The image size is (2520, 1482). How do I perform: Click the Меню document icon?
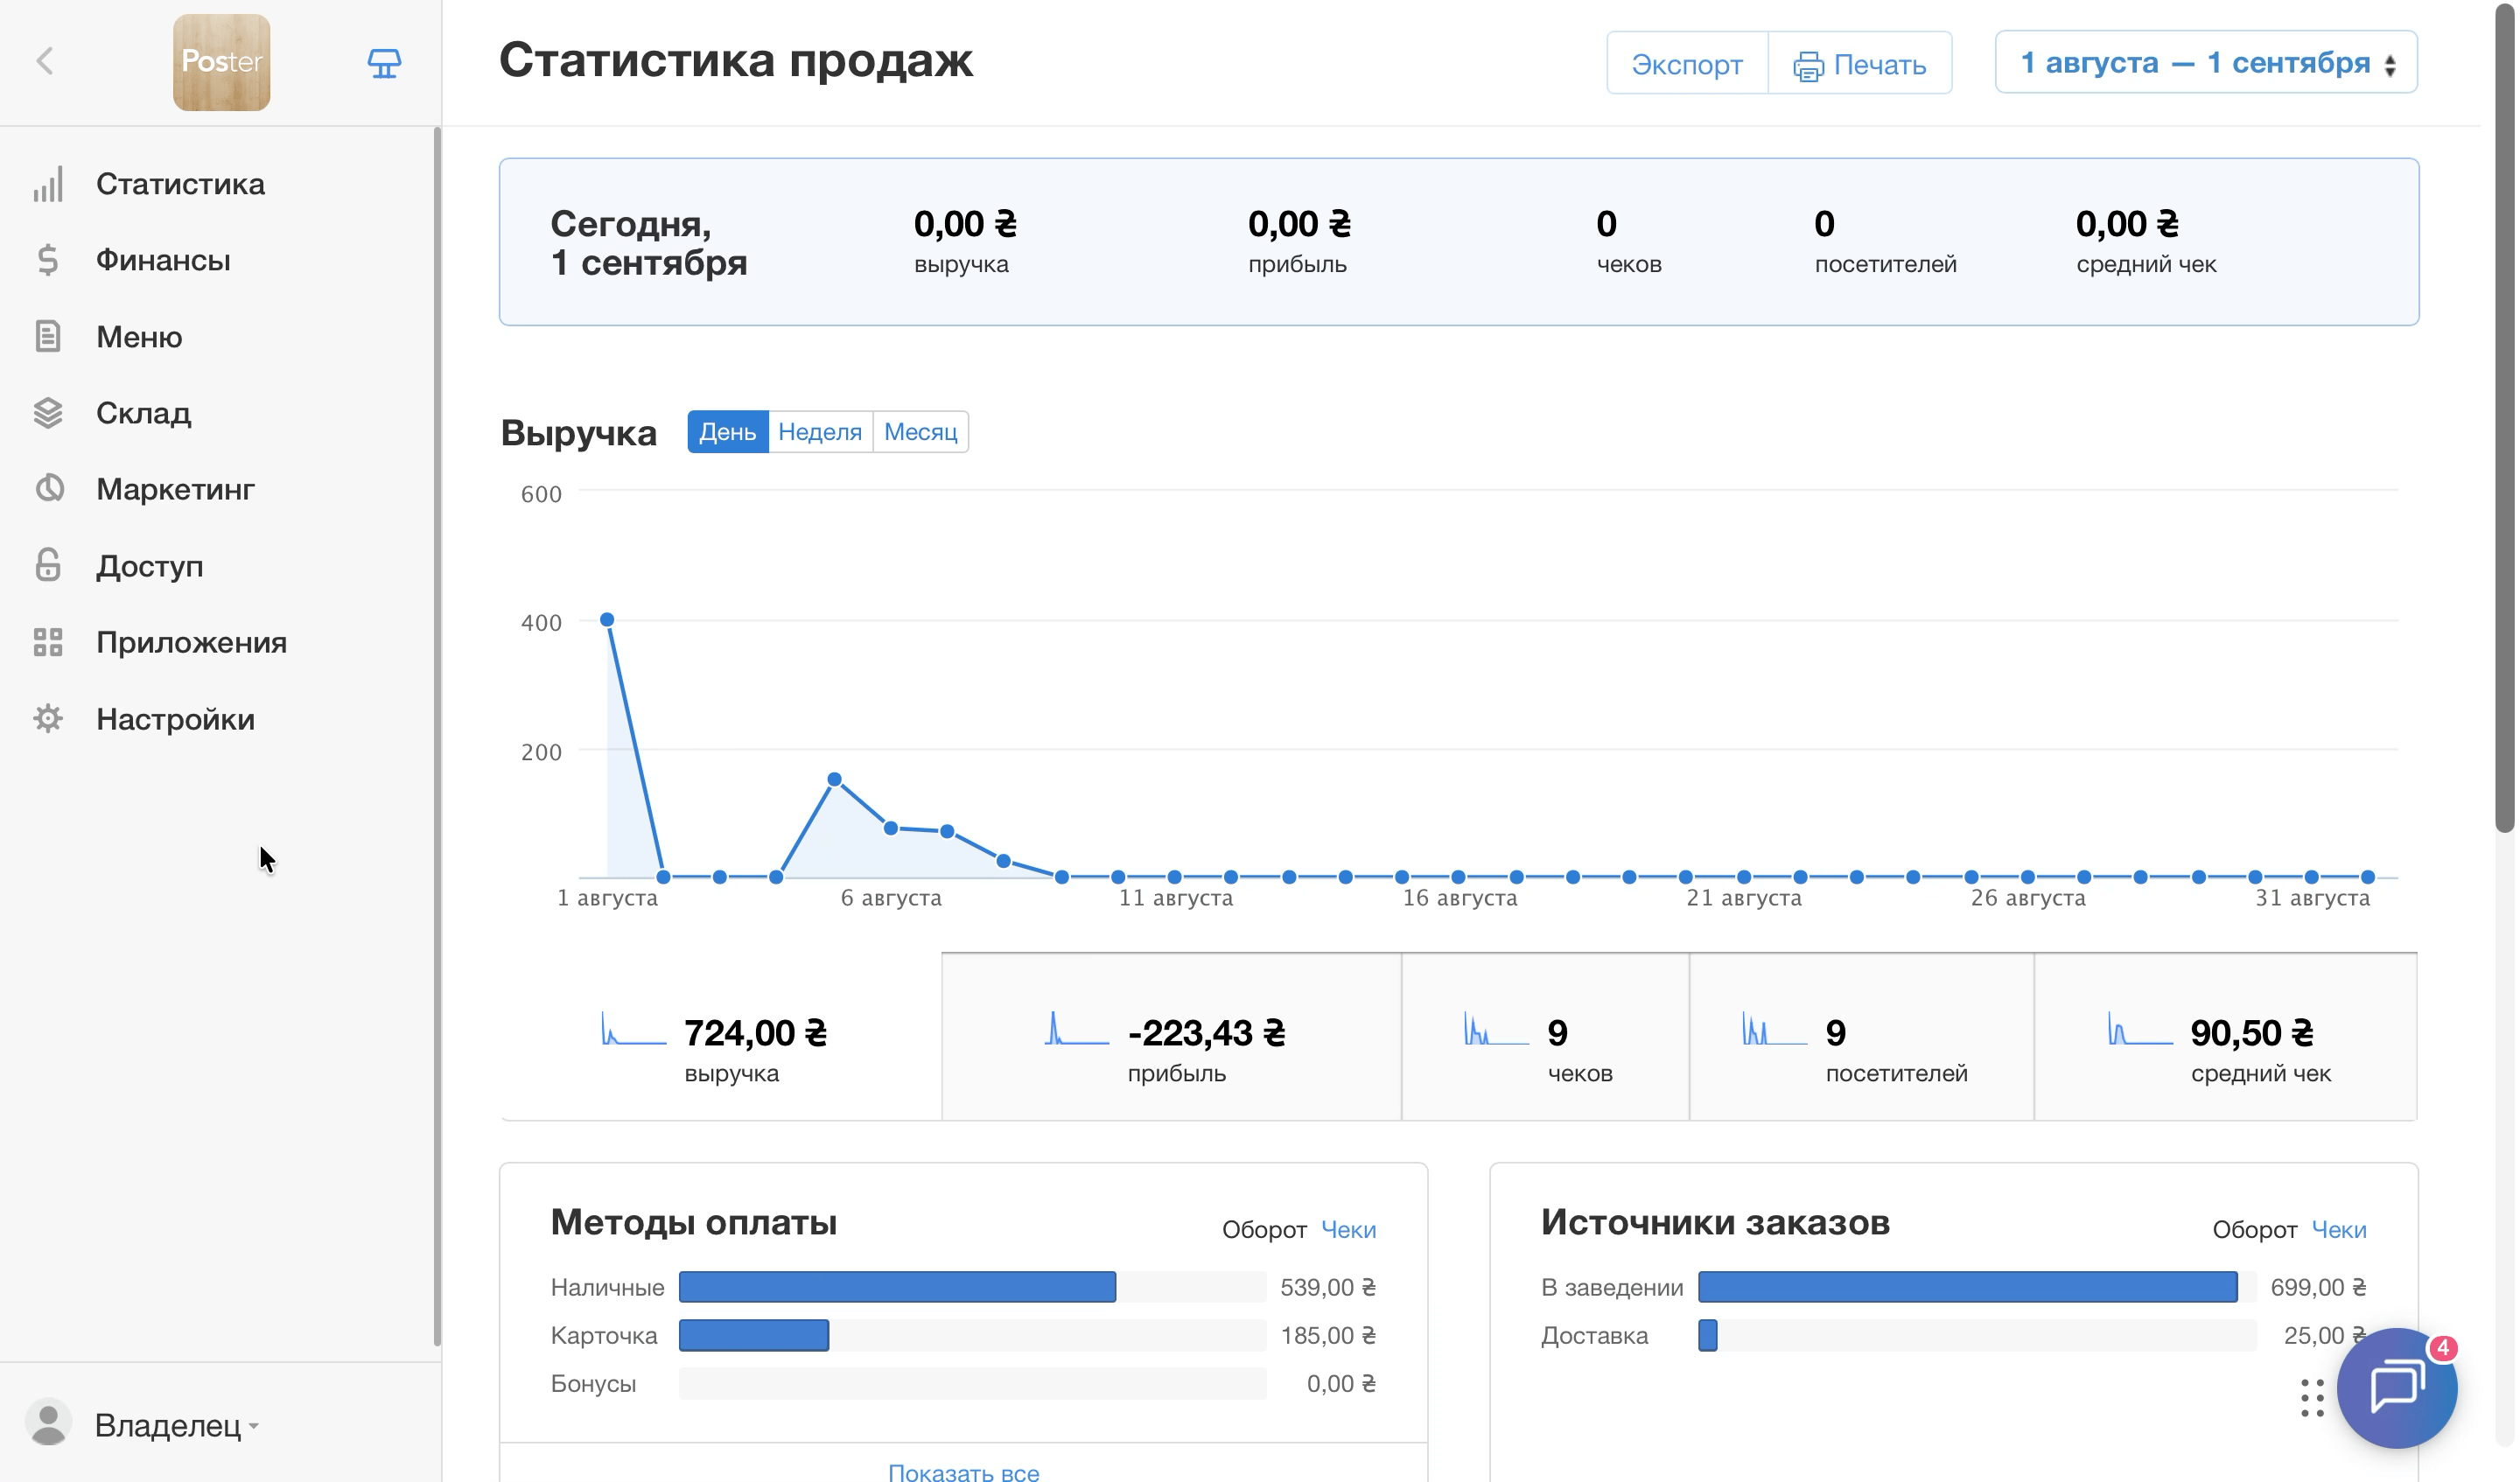(48, 336)
